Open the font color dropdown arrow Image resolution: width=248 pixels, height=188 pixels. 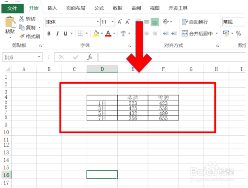[x=114, y=34]
